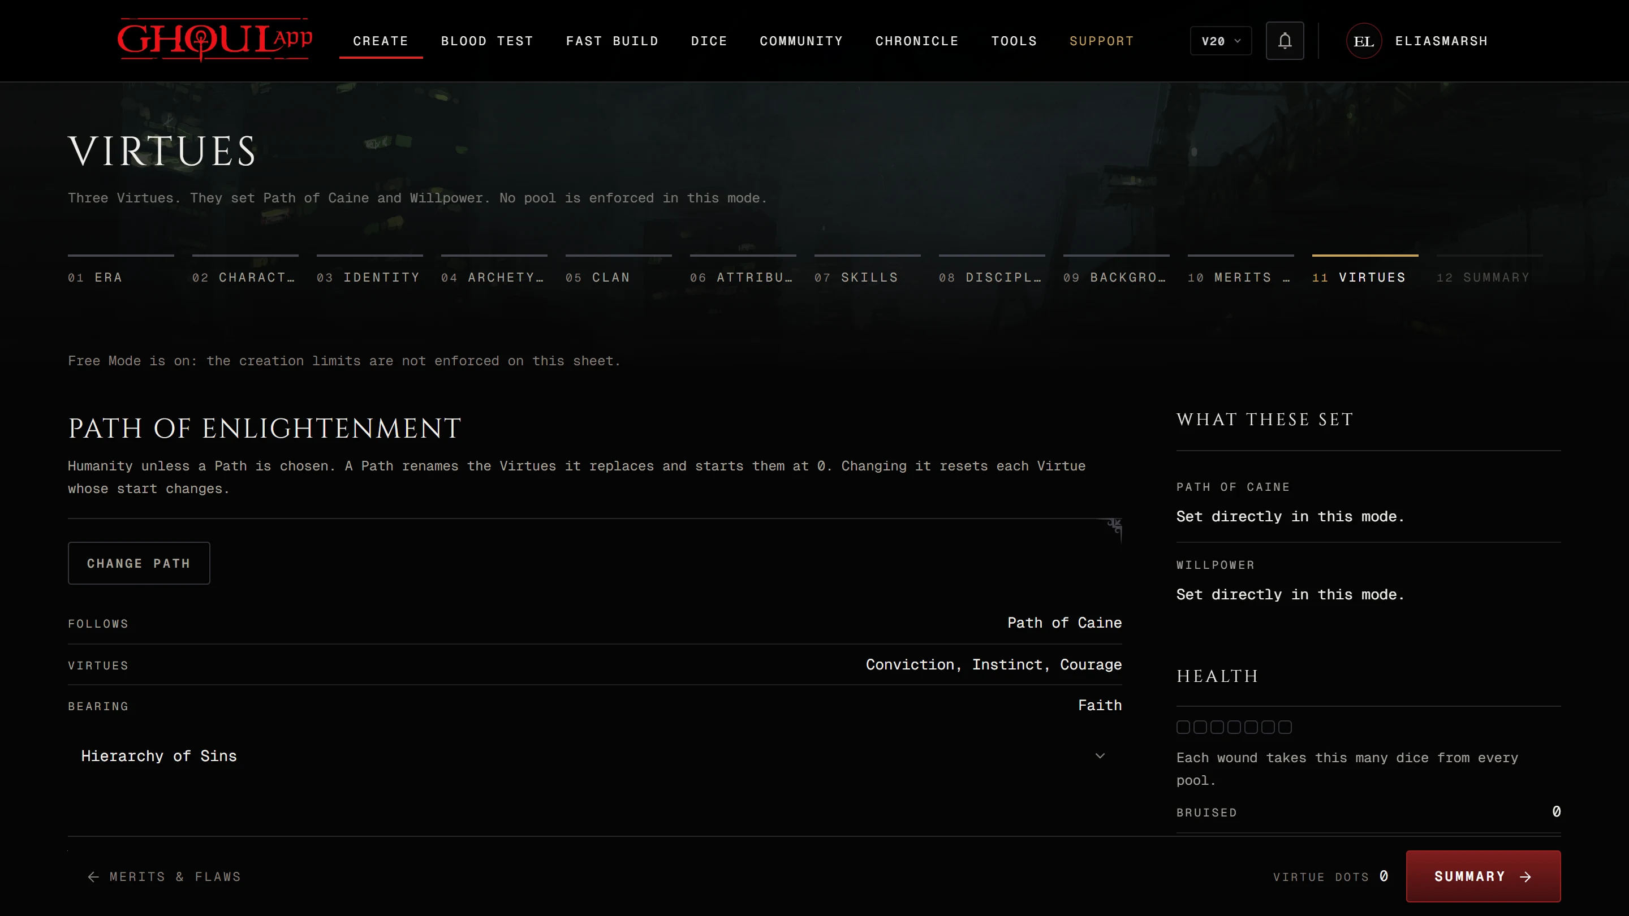This screenshot has height=916, width=1629.
Task: Go to step 07 Skills
Action: point(868,271)
